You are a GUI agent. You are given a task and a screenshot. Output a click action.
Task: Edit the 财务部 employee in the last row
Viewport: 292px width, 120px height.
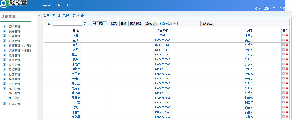pos(283,117)
